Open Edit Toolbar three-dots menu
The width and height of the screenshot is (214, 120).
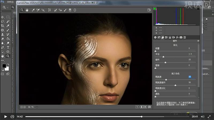pyautogui.click(x=2, y=60)
